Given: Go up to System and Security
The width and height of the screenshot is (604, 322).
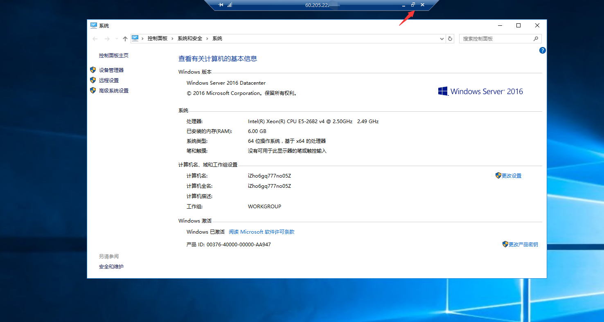Looking at the screenshot, I should tap(125, 38).
